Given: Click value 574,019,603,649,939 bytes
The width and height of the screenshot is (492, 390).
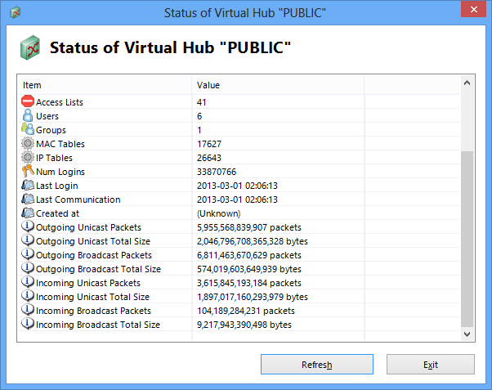Looking at the screenshot, I should tap(249, 269).
